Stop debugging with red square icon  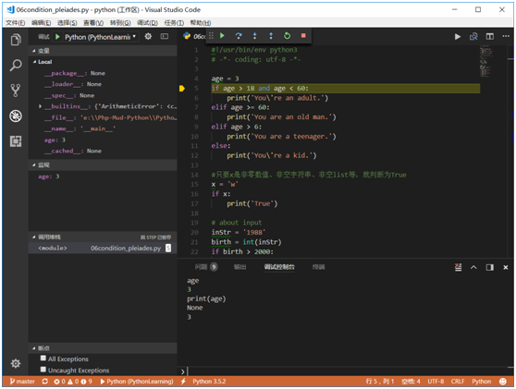coord(303,35)
